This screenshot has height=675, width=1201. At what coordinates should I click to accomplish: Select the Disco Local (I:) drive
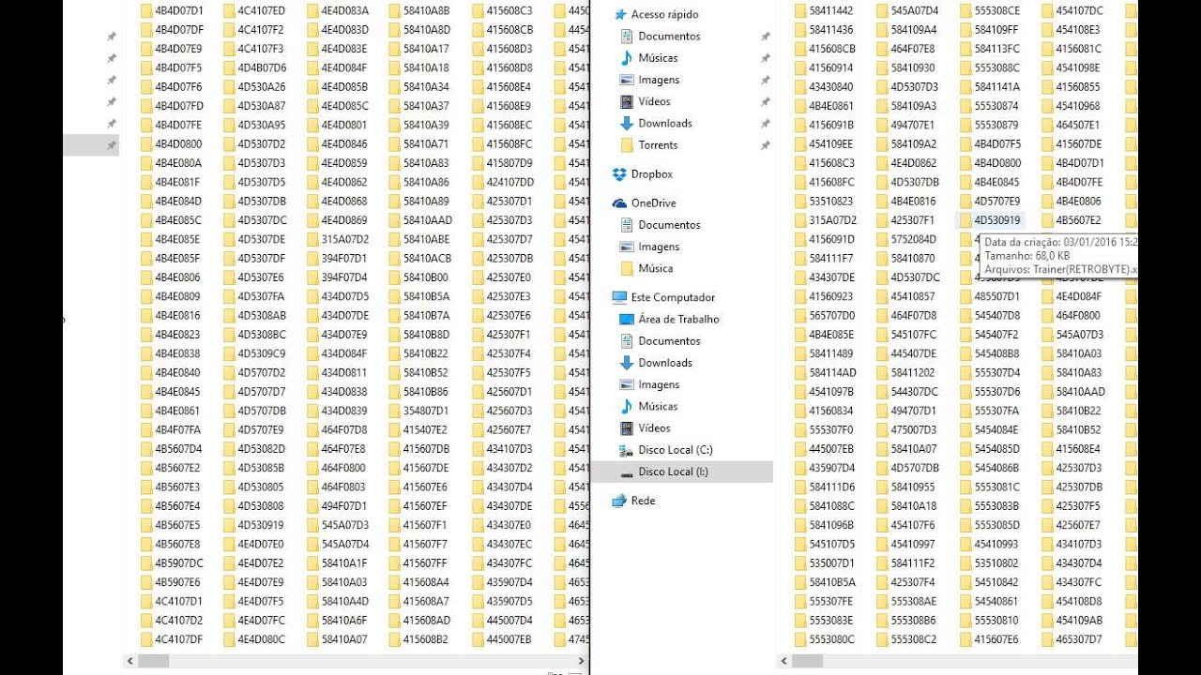[682, 472]
